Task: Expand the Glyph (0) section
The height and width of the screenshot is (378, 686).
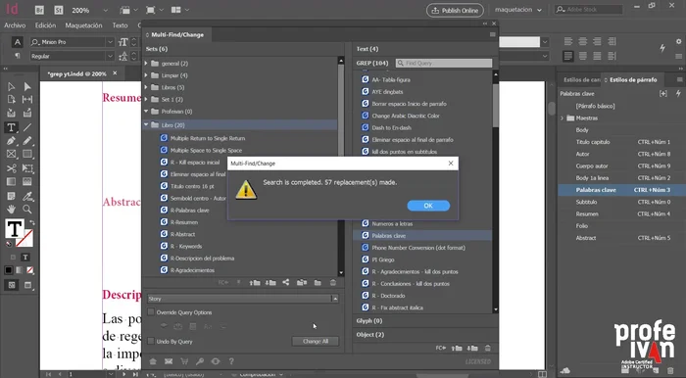Action: tap(369, 321)
